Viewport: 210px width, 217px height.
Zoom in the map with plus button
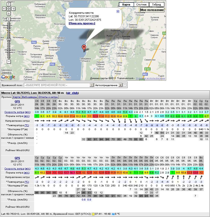(x=9, y=19)
